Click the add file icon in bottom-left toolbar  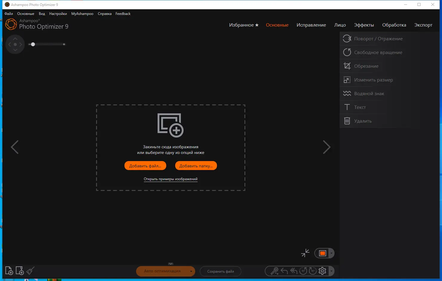9,271
